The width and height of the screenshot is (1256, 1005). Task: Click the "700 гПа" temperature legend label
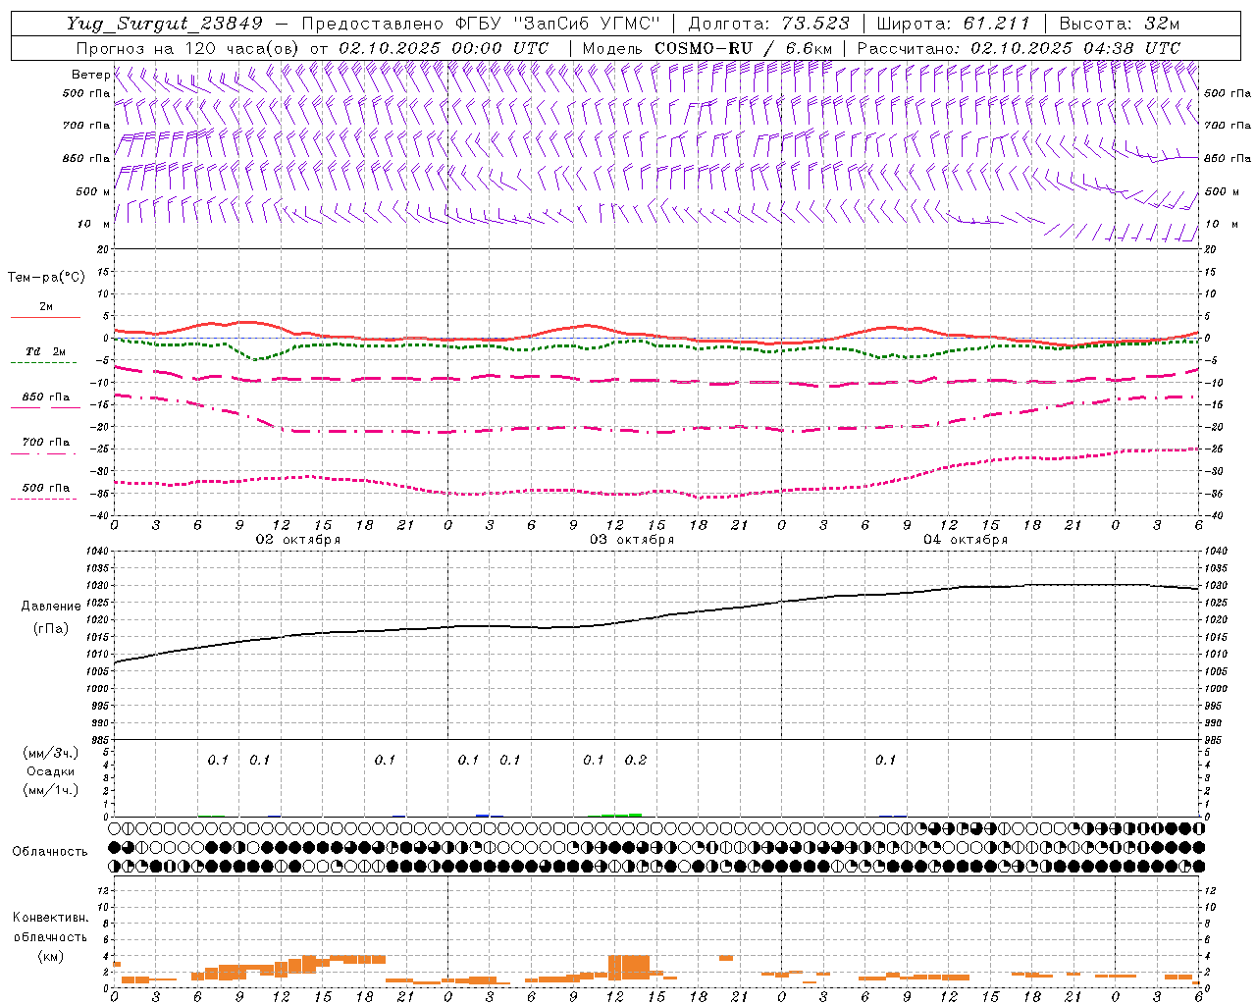click(46, 443)
